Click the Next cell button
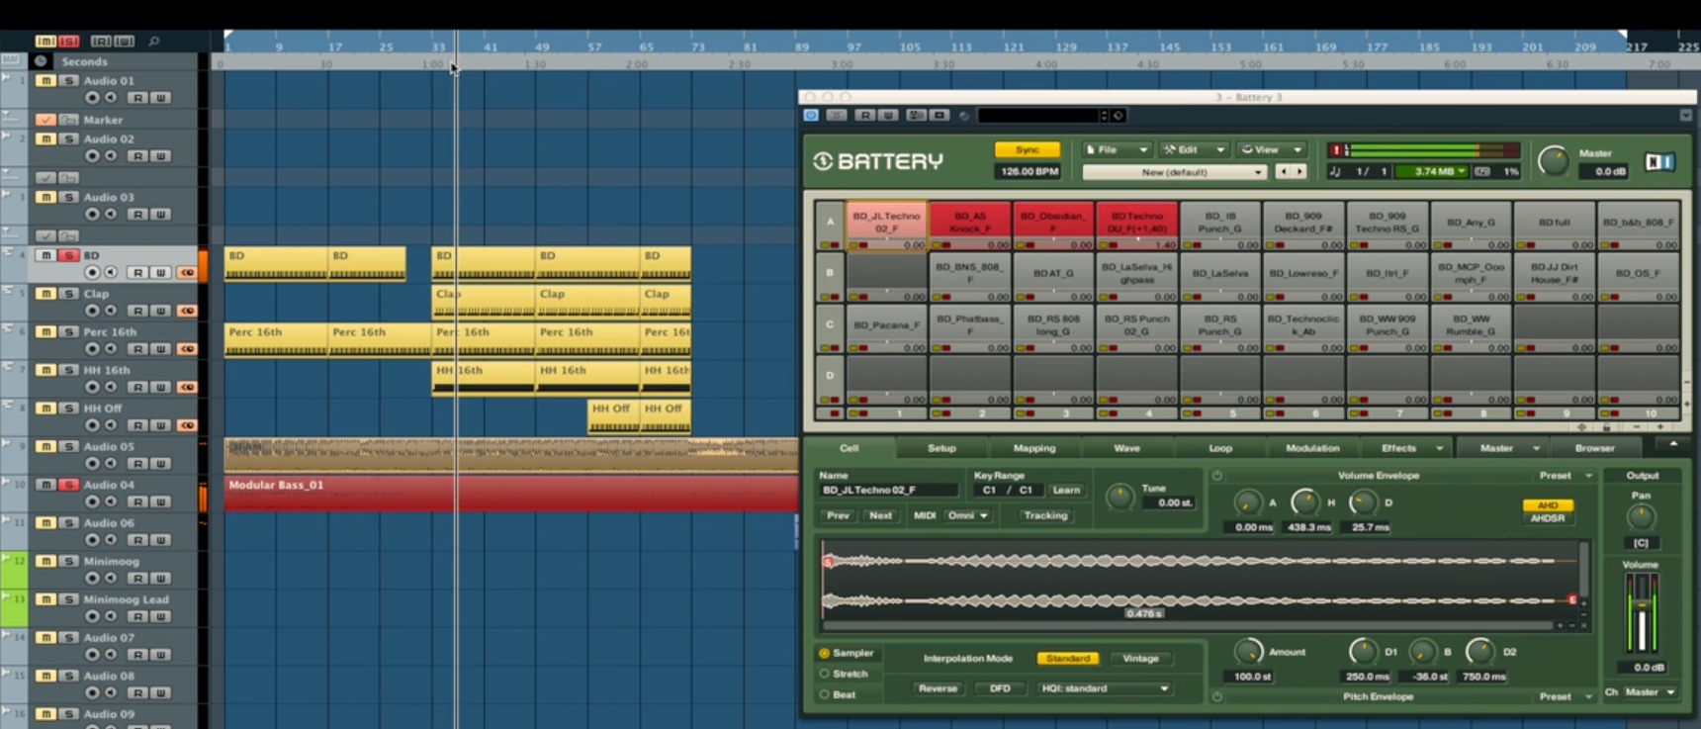Image resolution: width=1701 pixels, height=729 pixels. (x=880, y=515)
